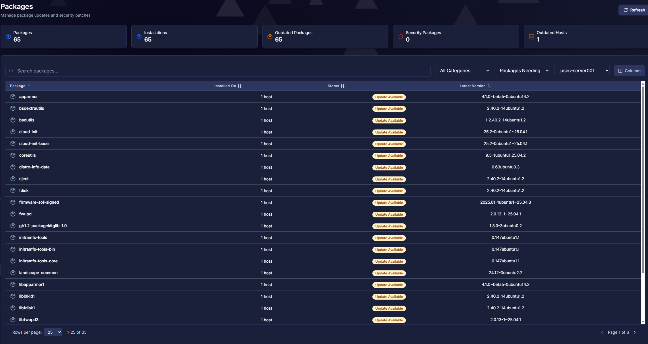The height and width of the screenshot is (344, 648).
Task: Change rows per page selector
Action: (53, 332)
